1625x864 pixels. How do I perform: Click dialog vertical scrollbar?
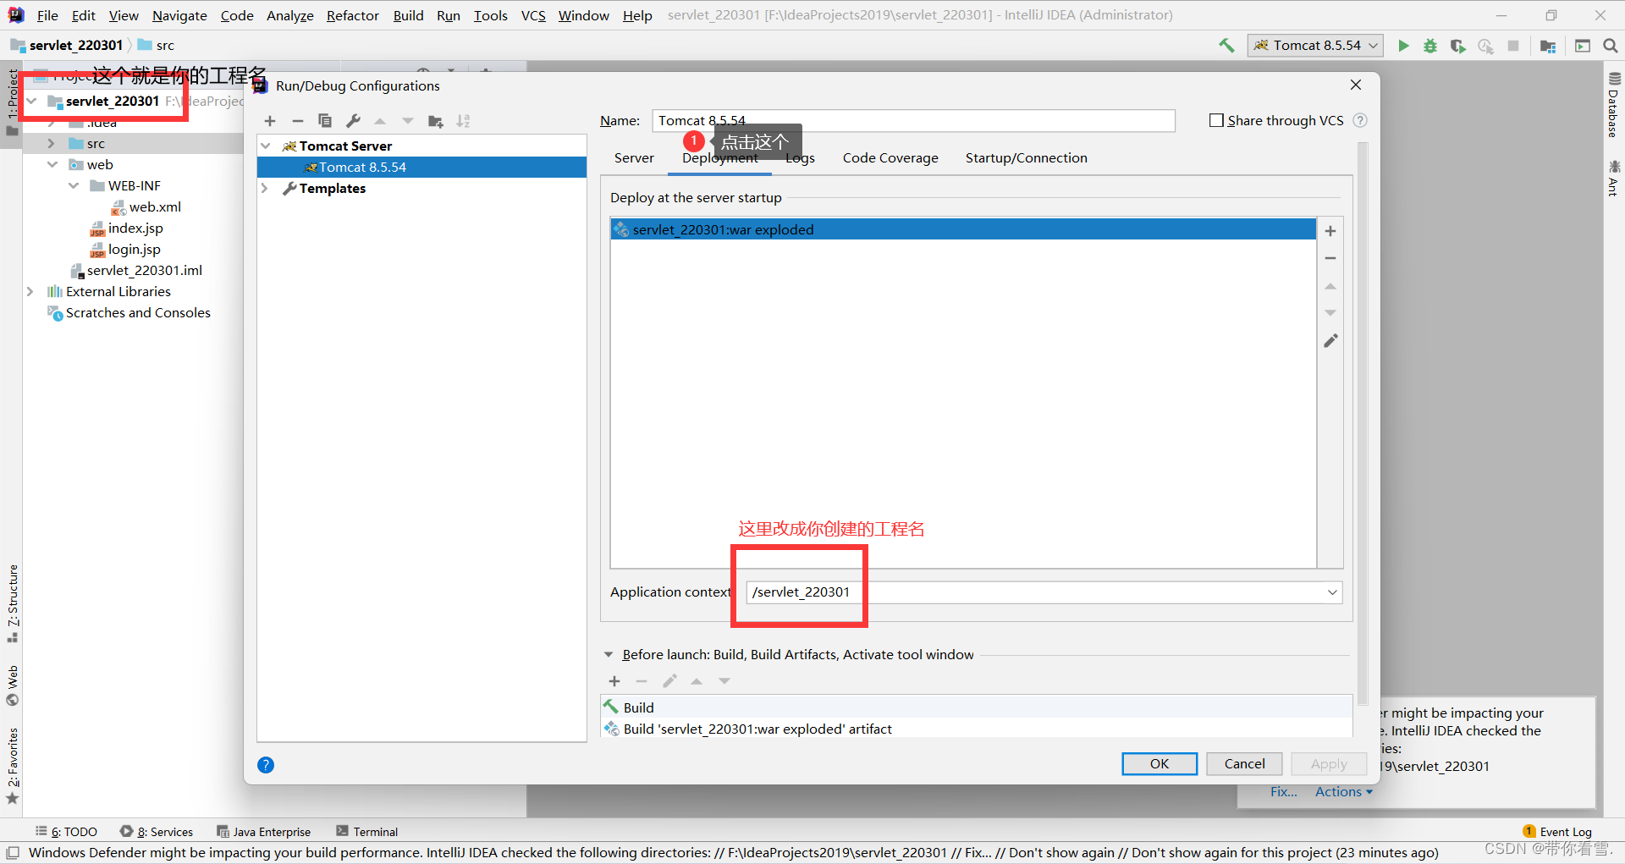point(1363,423)
